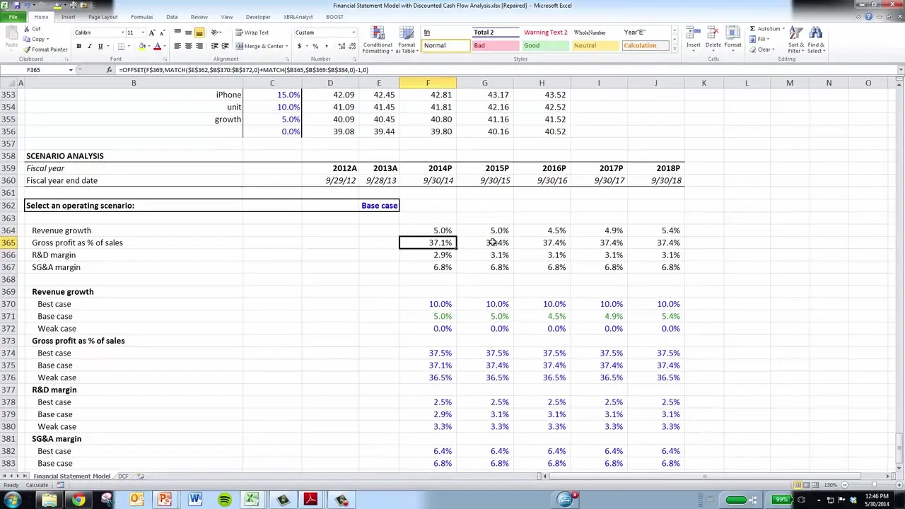905x509 pixels.
Task: Click the Top Align icon
Action: [x=177, y=33]
